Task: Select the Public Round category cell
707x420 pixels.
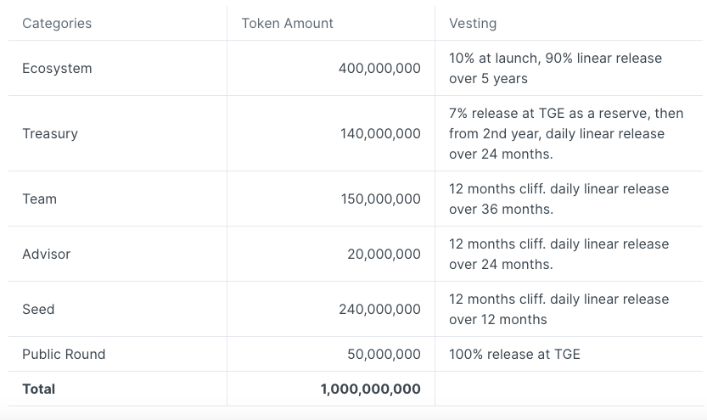Action: click(64, 355)
